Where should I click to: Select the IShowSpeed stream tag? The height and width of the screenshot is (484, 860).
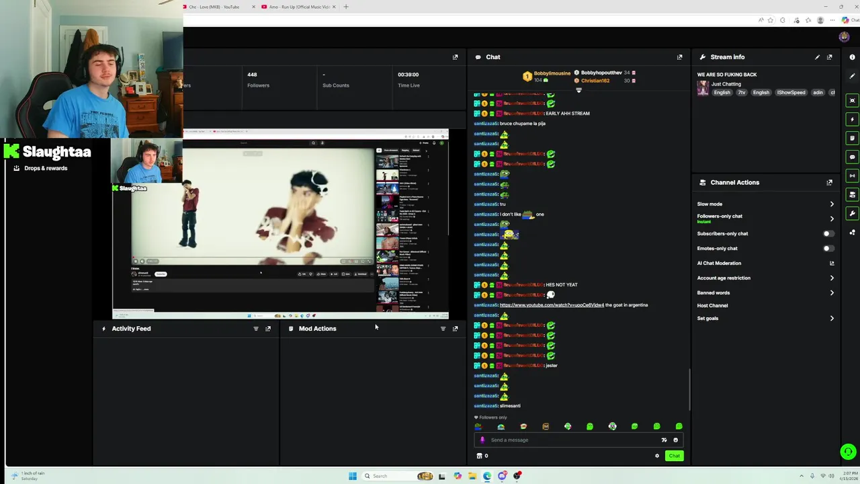[791, 93]
